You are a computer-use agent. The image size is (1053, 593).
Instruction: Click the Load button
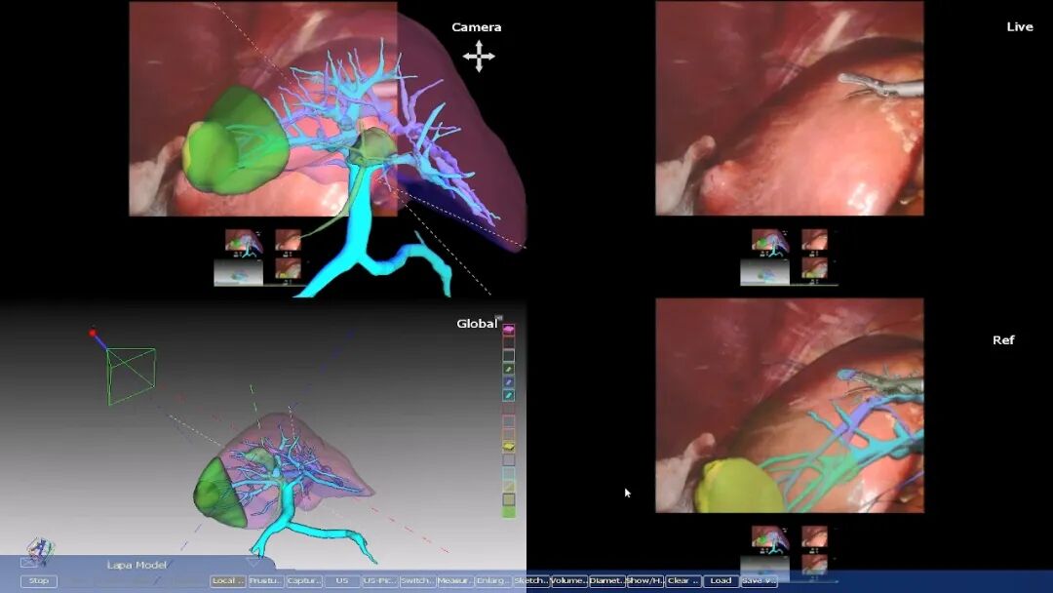(721, 581)
